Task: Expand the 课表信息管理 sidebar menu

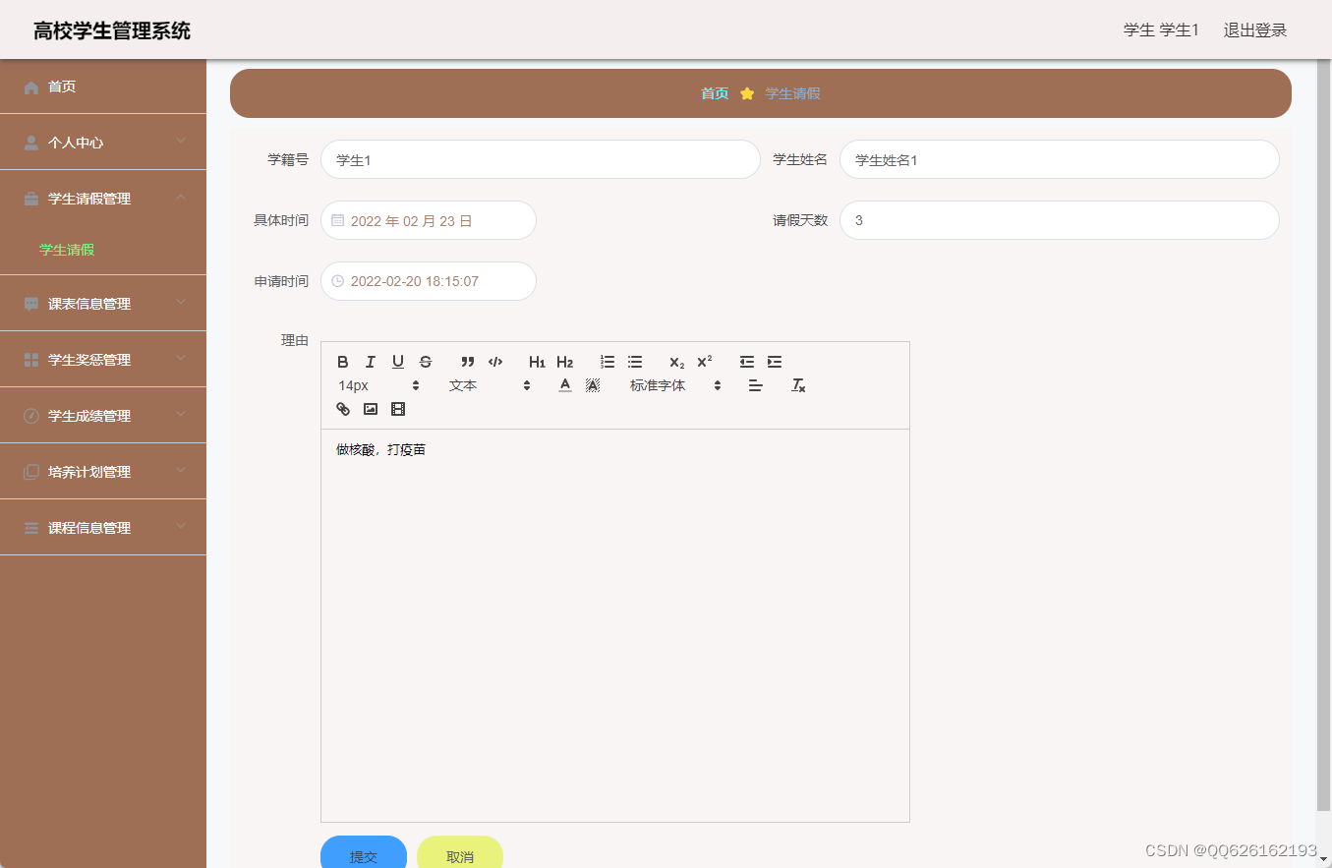Action: pyautogui.click(x=103, y=304)
